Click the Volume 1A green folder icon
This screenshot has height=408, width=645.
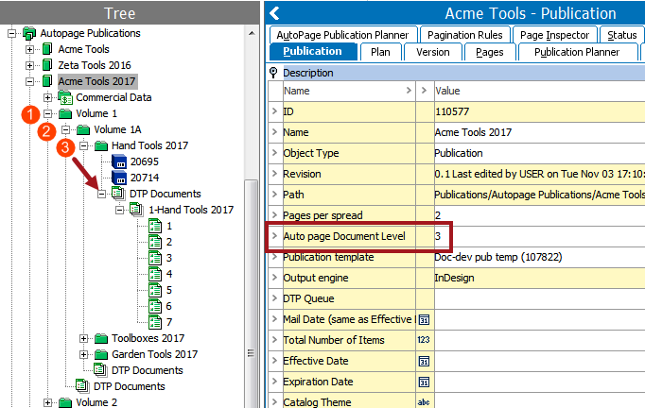(x=83, y=129)
